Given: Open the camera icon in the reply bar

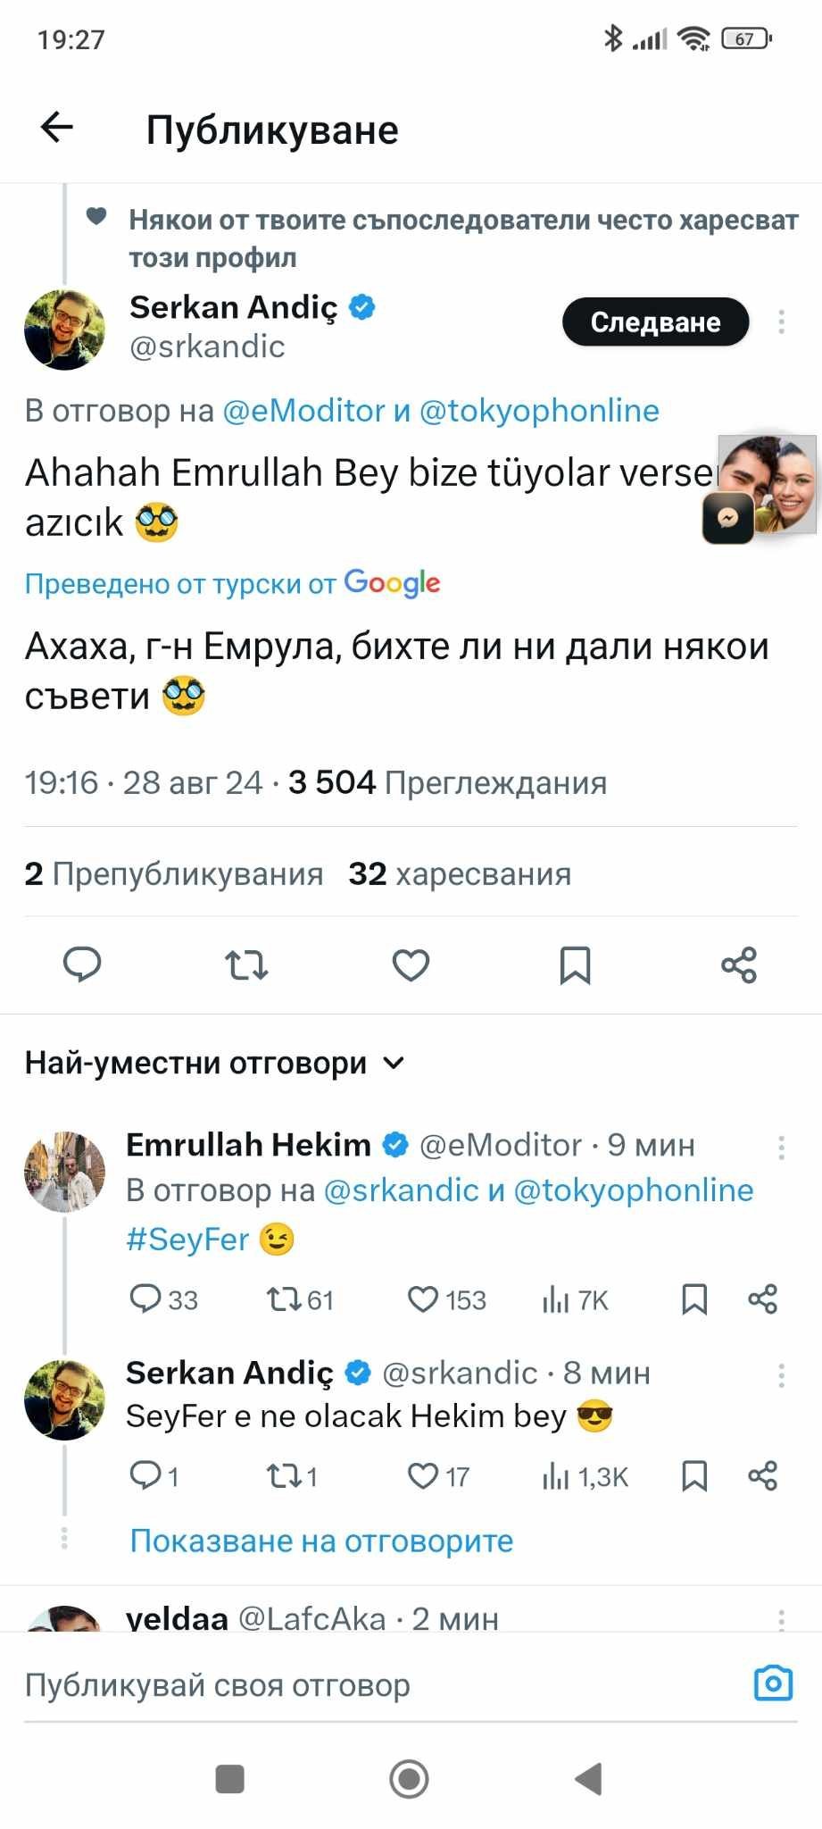Looking at the screenshot, I should click(773, 1684).
